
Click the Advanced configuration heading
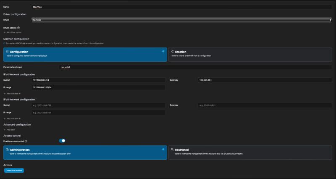(17, 124)
